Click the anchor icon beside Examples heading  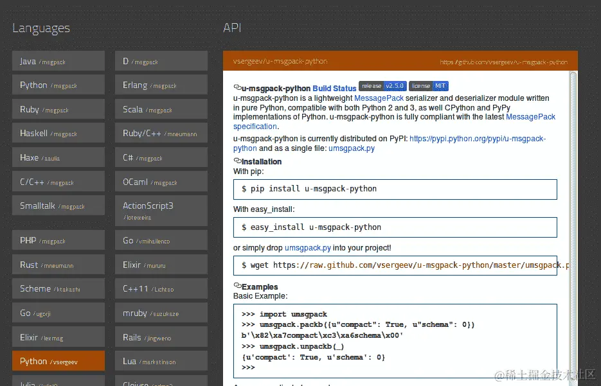point(237,286)
